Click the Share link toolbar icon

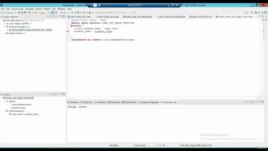pyautogui.click(x=134, y=13)
